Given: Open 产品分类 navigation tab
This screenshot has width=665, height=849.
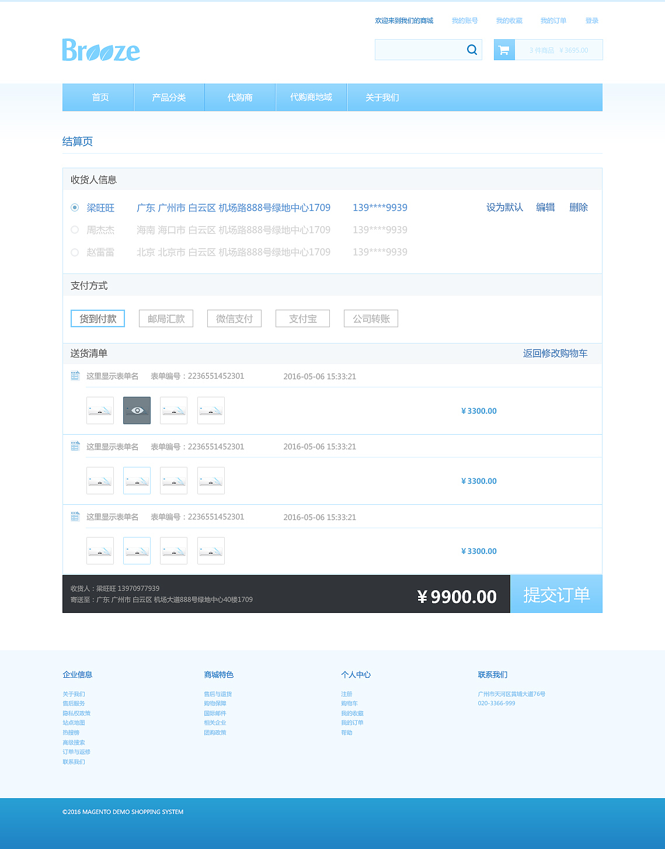Looking at the screenshot, I should tap(169, 97).
